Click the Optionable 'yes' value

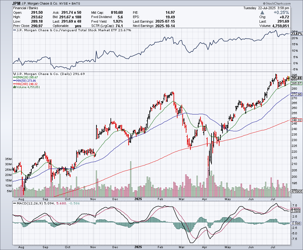tap(78, 26)
